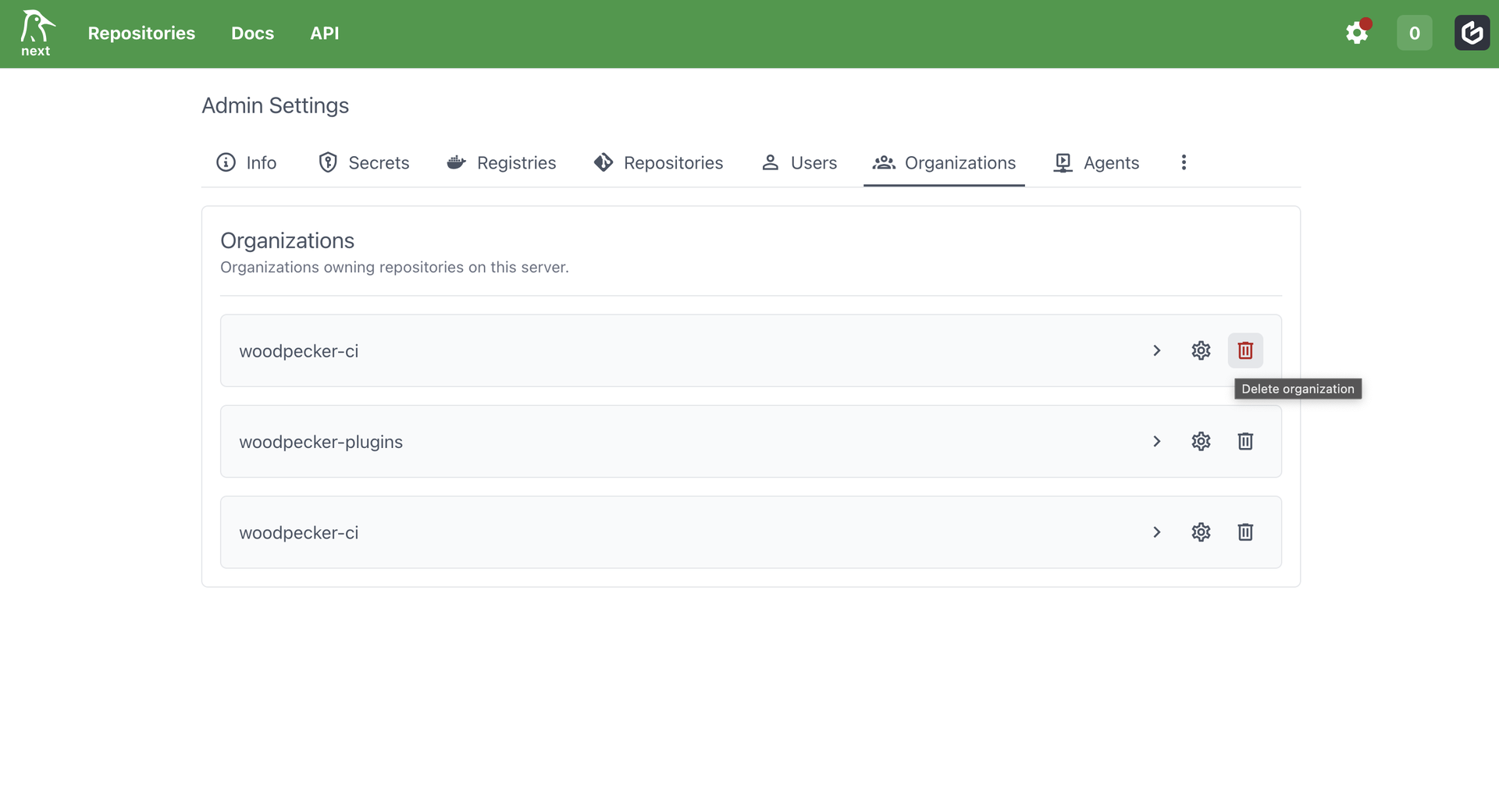
Task: Open the Docs link
Action: [x=252, y=33]
